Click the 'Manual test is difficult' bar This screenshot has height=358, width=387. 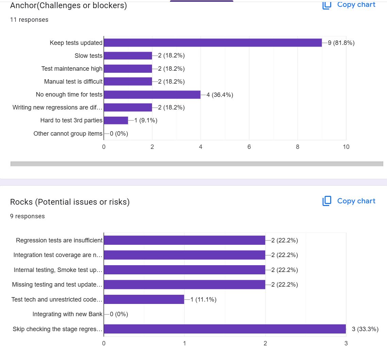tap(128, 82)
